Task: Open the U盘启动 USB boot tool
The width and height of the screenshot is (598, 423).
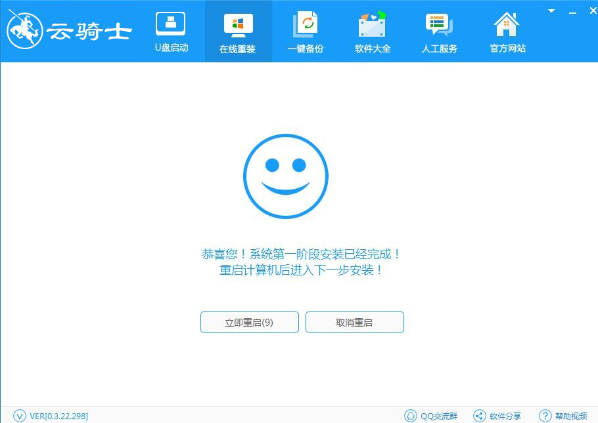Action: (x=170, y=31)
